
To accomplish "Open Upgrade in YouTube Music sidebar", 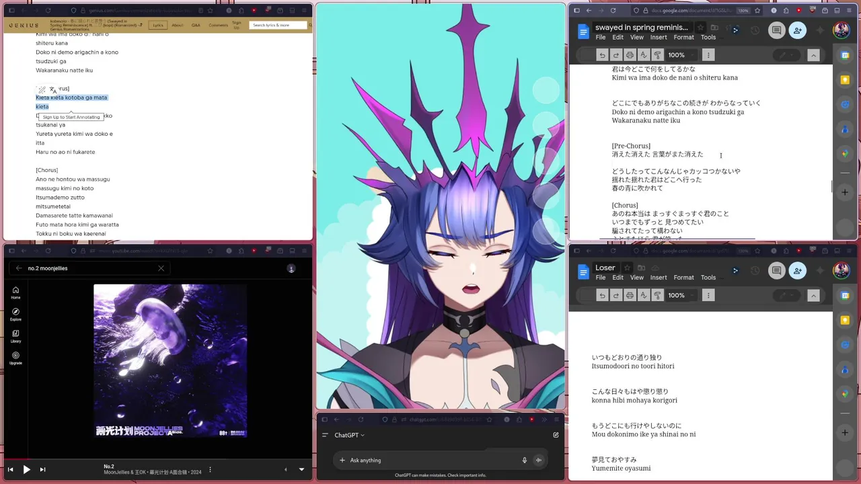I will pos(15,358).
